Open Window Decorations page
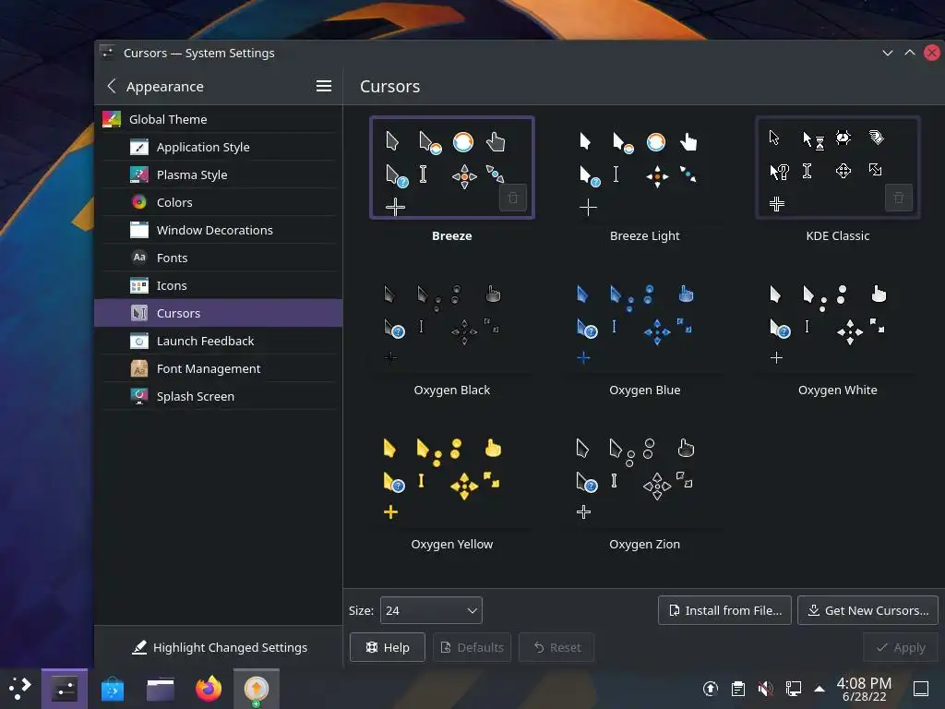Image resolution: width=945 pixels, height=709 pixels. coord(218,230)
